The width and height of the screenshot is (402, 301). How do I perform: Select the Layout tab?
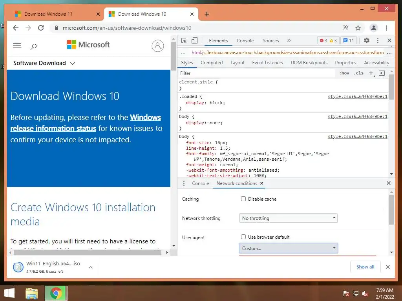[x=238, y=63]
